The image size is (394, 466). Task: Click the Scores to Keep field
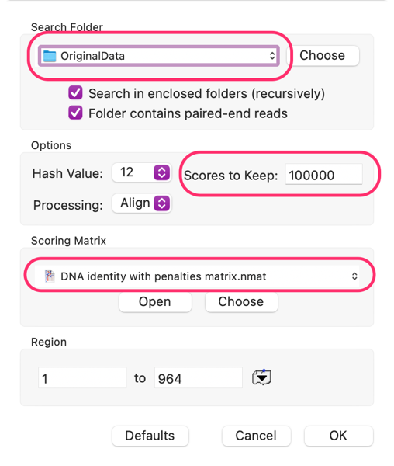point(323,175)
